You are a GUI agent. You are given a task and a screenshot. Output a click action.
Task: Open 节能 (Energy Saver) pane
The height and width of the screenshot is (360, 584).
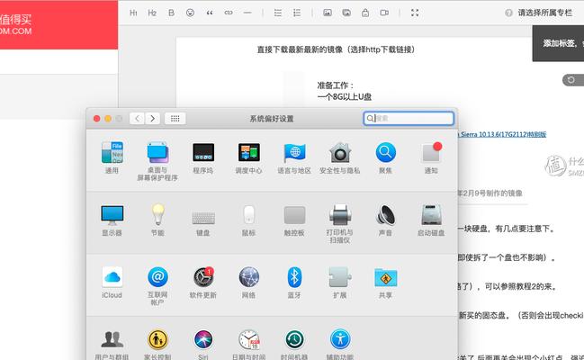(x=157, y=220)
